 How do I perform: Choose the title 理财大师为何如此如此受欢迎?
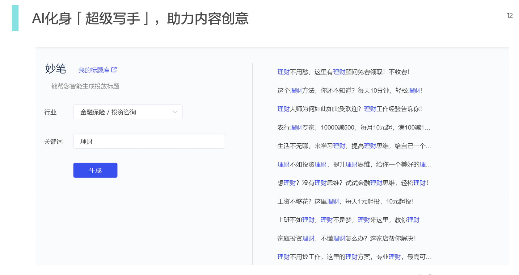tap(349, 109)
